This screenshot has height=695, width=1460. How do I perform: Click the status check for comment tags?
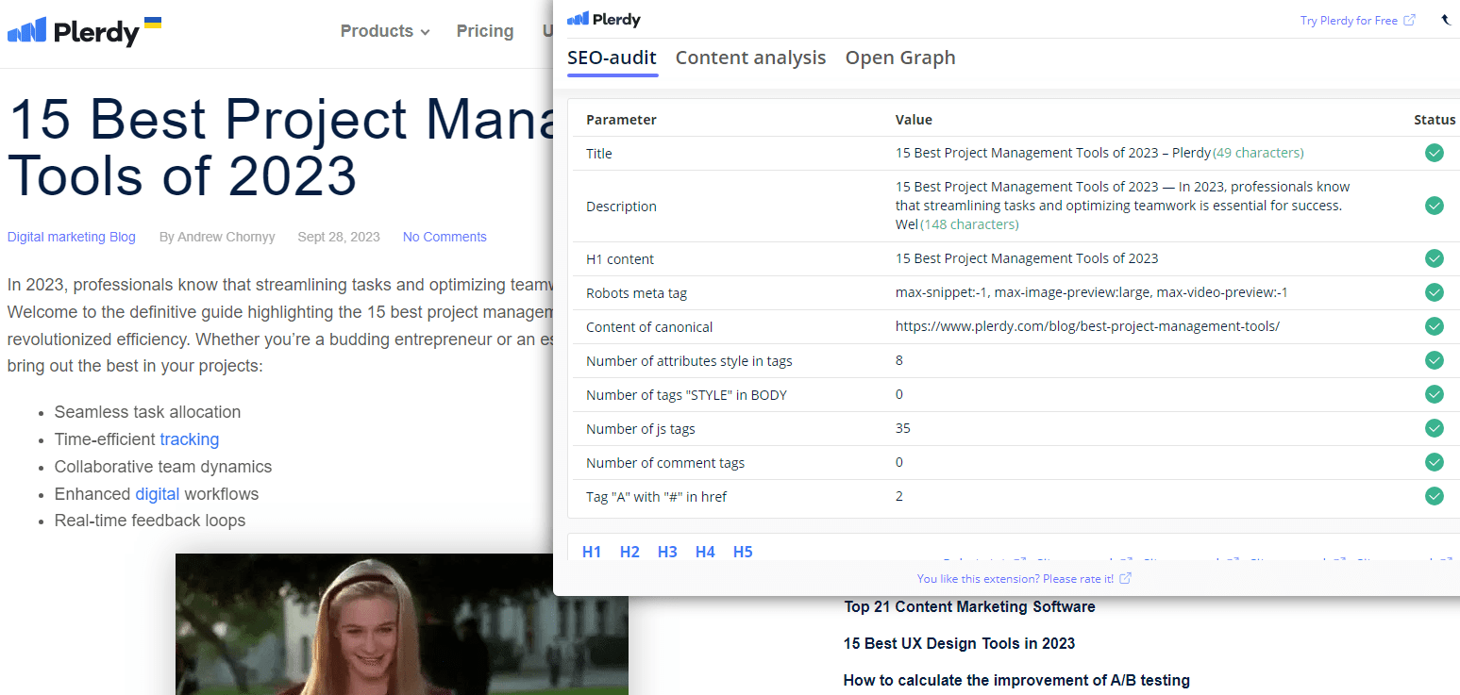click(1435, 462)
